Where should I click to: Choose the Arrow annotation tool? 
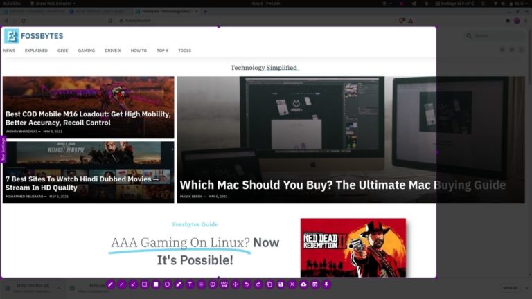[133, 284]
